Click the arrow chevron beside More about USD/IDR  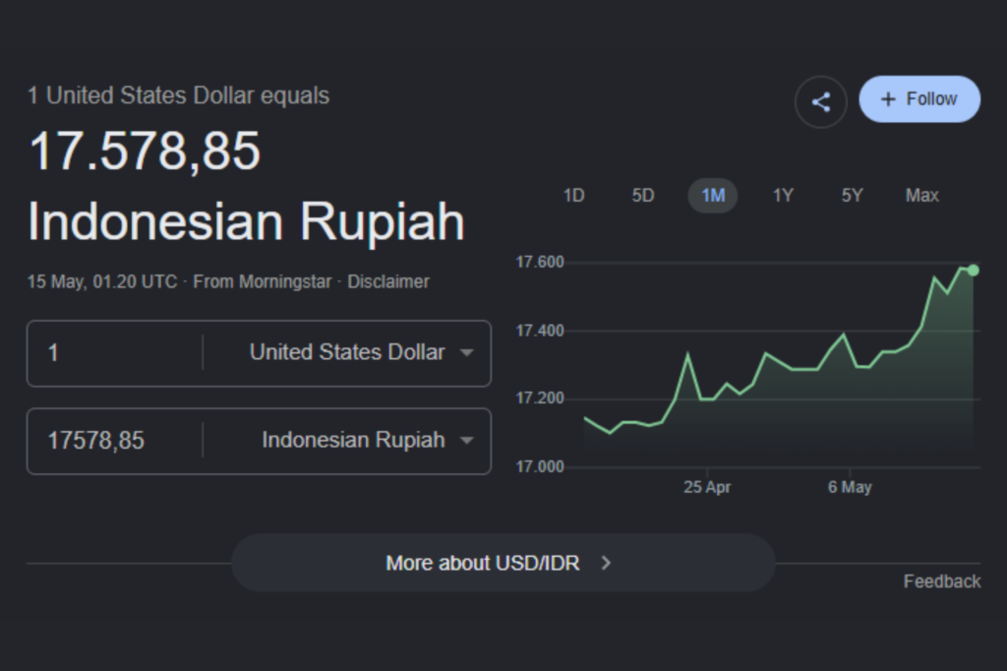606,563
